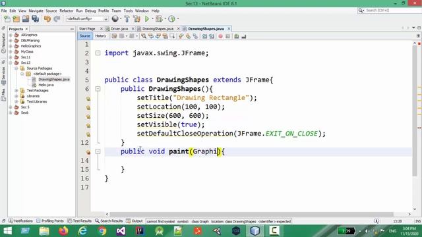Image resolution: width=422 pixels, height=237 pixels.
Task: Click the warning hint icon beside setVisible line
Action: tap(88, 126)
